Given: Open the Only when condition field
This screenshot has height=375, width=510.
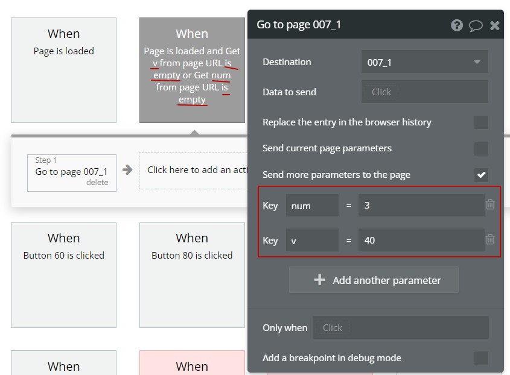Looking at the screenshot, I should (x=400, y=327).
